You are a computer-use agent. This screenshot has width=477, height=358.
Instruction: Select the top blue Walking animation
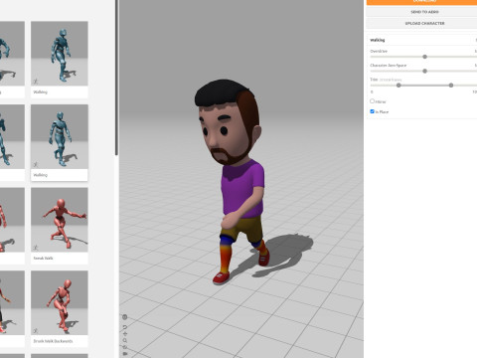pos(60,60)
